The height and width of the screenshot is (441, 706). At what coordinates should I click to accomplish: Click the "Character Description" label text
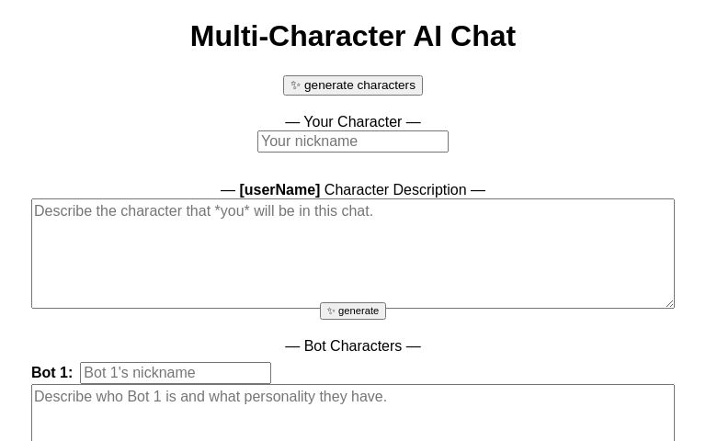[395, 190]
